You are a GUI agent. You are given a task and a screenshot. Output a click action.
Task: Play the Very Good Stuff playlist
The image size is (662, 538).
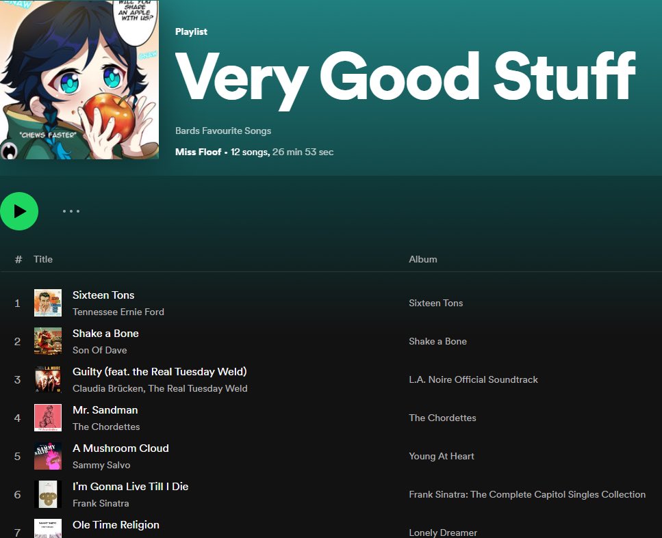pyautogui.click(x=19, y=211)
